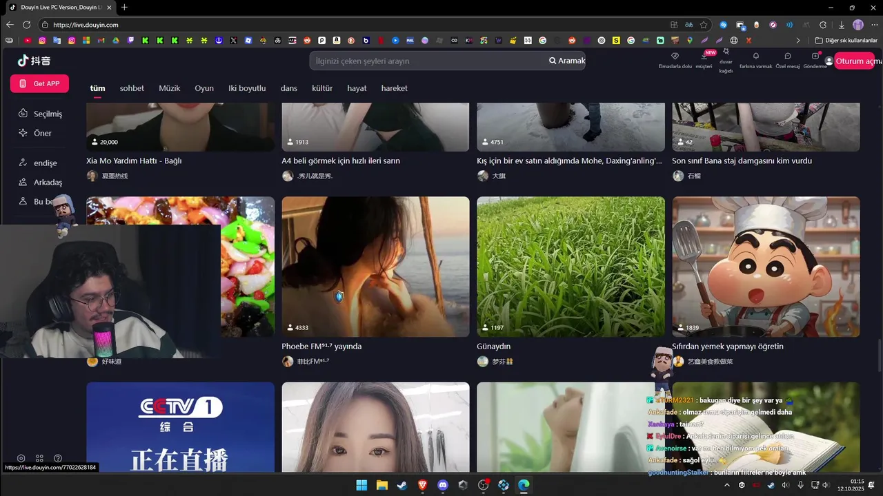Viewport: 883px width, 496px height.
Task: Open Discord from the taskbar
Action: pyautogui.click(x=443, y=485)
